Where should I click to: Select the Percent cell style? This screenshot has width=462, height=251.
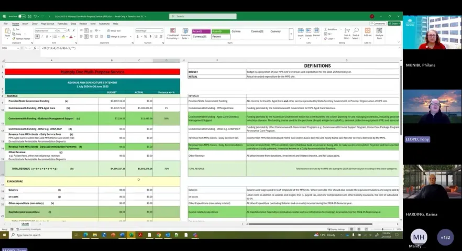221,37
